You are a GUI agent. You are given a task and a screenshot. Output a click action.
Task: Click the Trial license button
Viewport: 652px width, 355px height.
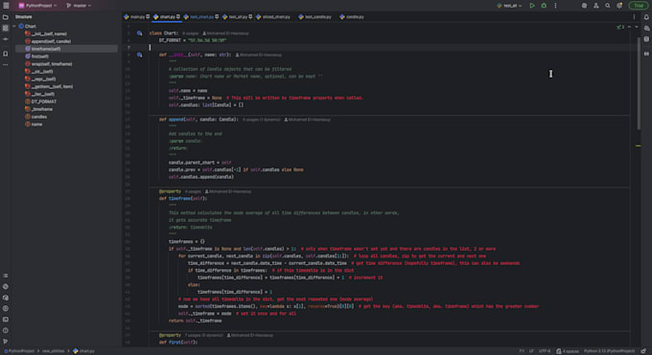click(639, 6)
